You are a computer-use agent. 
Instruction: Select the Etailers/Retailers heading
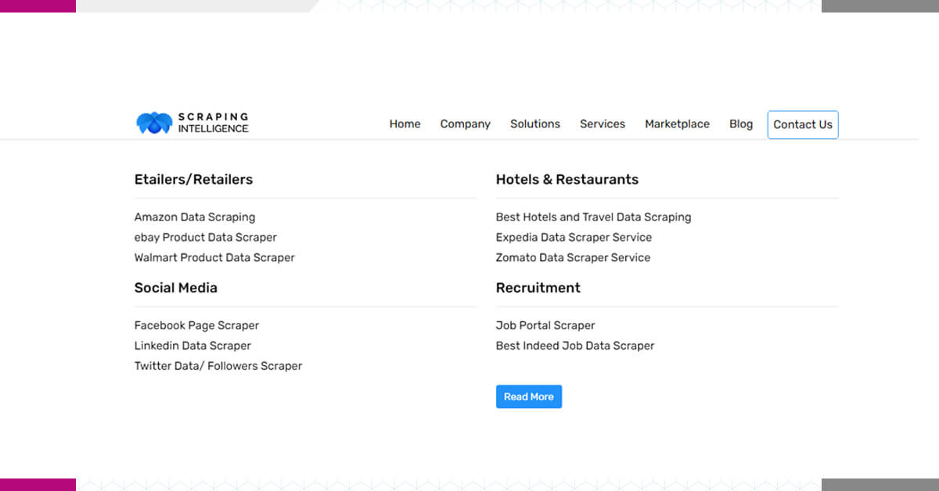pos(194,179)
